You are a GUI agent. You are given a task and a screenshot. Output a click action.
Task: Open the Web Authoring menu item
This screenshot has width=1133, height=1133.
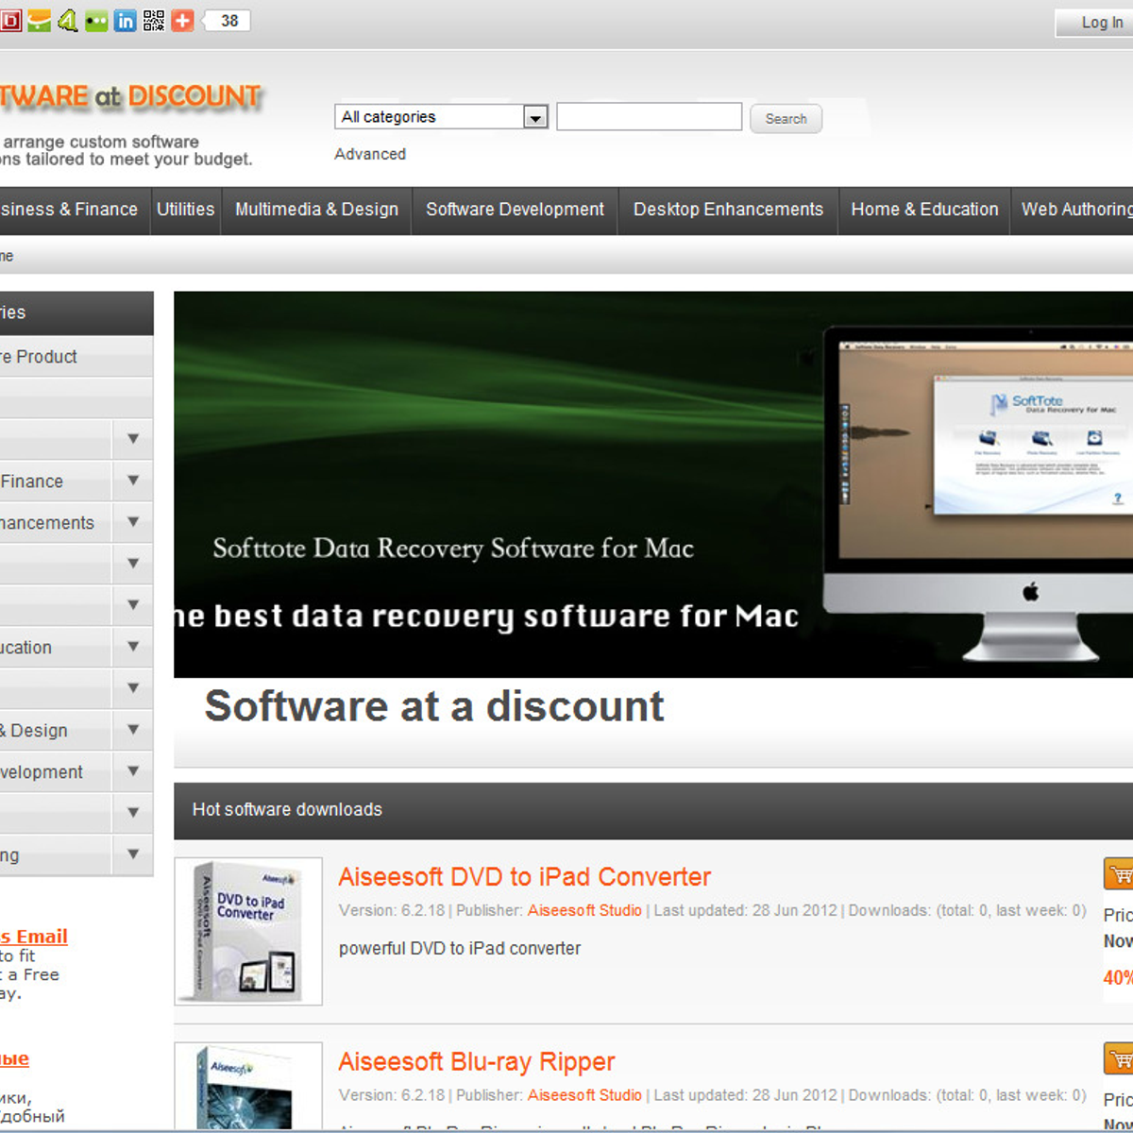(1076, 210)
